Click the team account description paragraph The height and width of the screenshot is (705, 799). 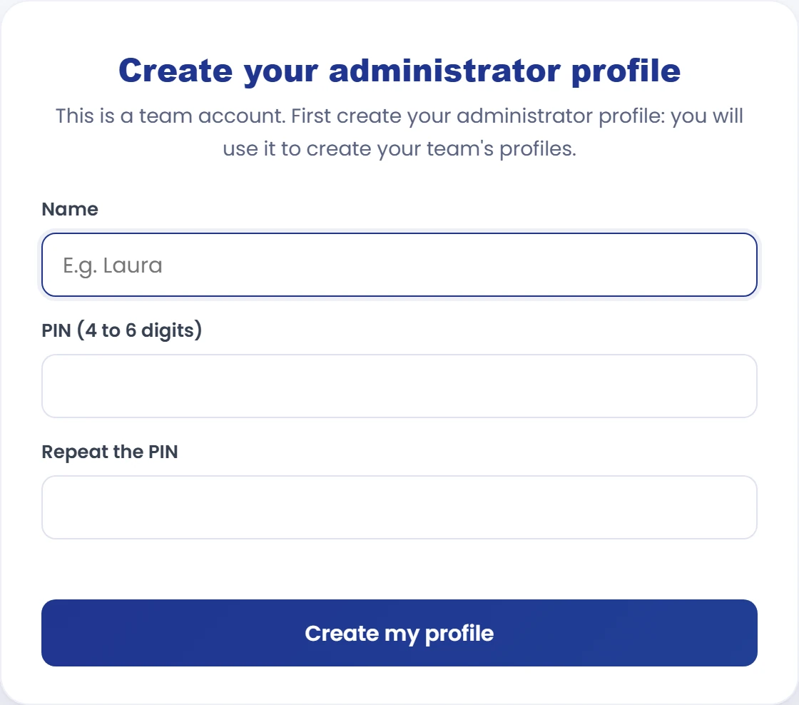click(399, 132)
